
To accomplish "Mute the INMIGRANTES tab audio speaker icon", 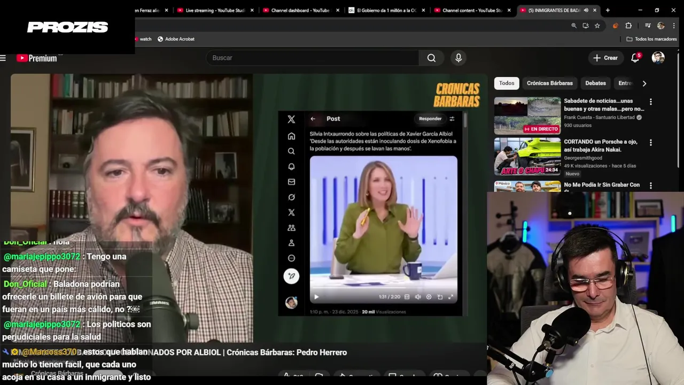I will [x=586, y=10].
